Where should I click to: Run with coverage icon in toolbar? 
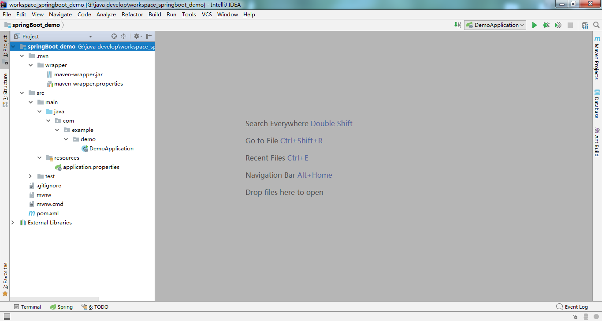[x=558, y=25]
